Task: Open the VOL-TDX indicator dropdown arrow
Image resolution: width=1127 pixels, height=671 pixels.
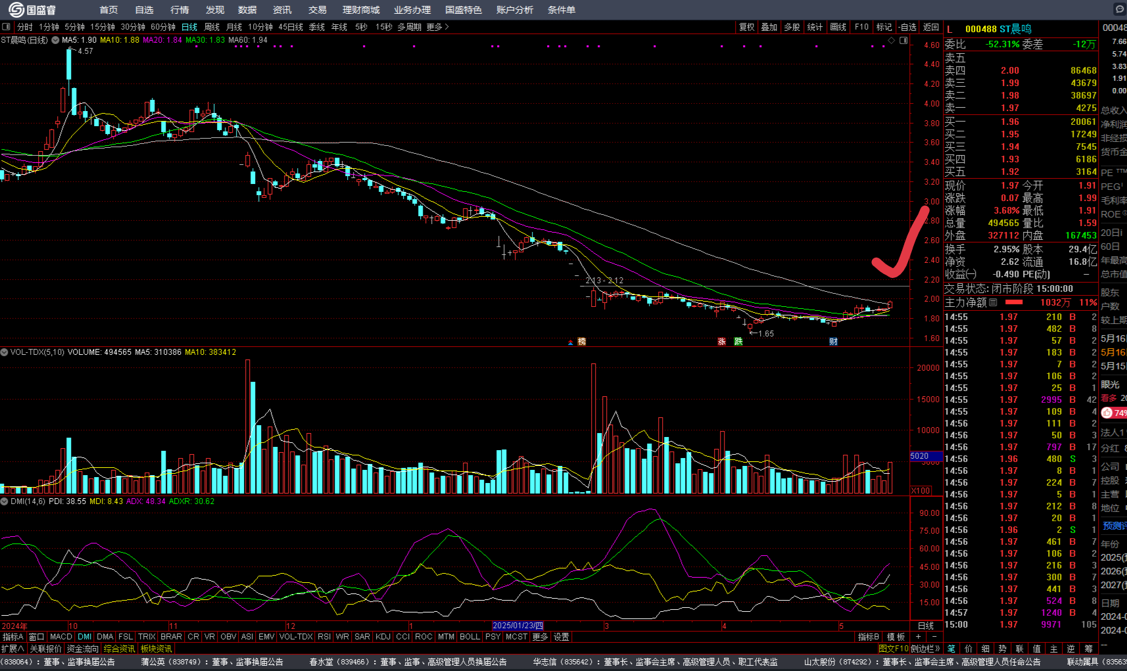Action: click(x=5, y=352)
